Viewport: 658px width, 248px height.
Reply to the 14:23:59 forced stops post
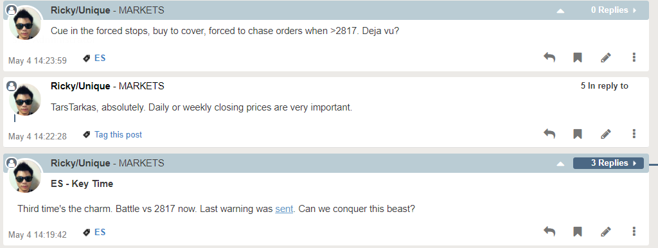[x=549, y=57]
